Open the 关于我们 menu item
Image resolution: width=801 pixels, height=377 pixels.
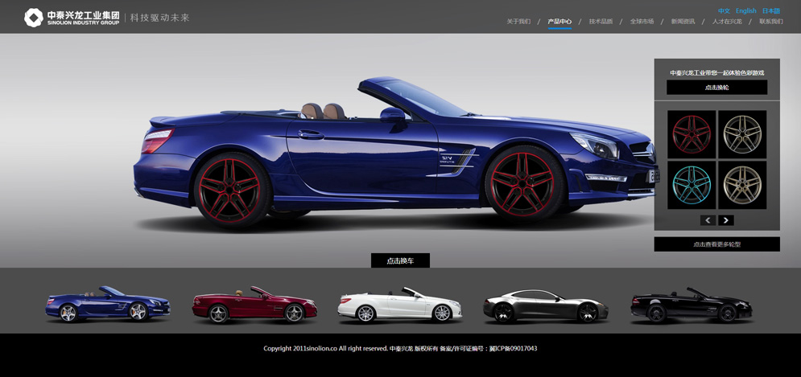pyautogui.click(x=518, y=22)
